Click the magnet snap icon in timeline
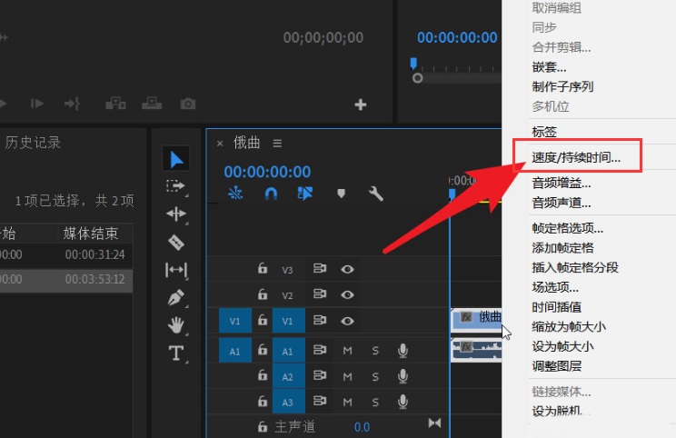The width and height of the screenshot is (676, 438). pos(270,194)
